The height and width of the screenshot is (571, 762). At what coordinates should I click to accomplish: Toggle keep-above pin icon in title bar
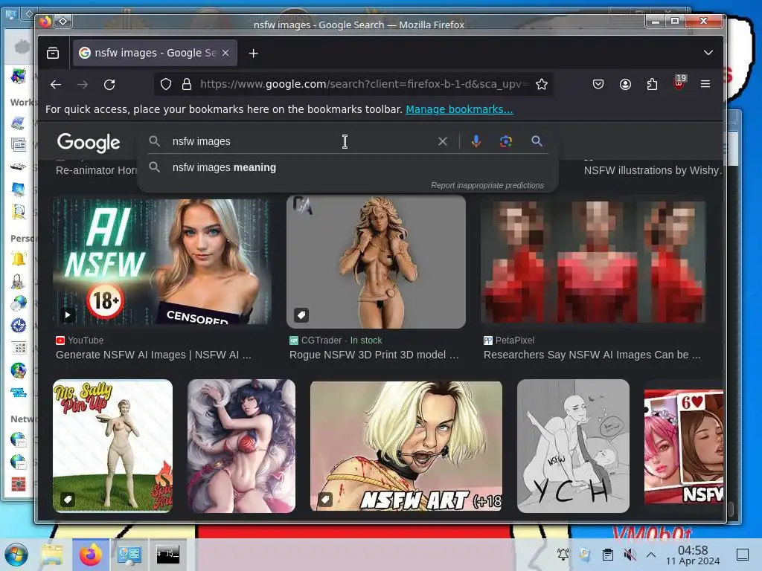pos(63,21)
